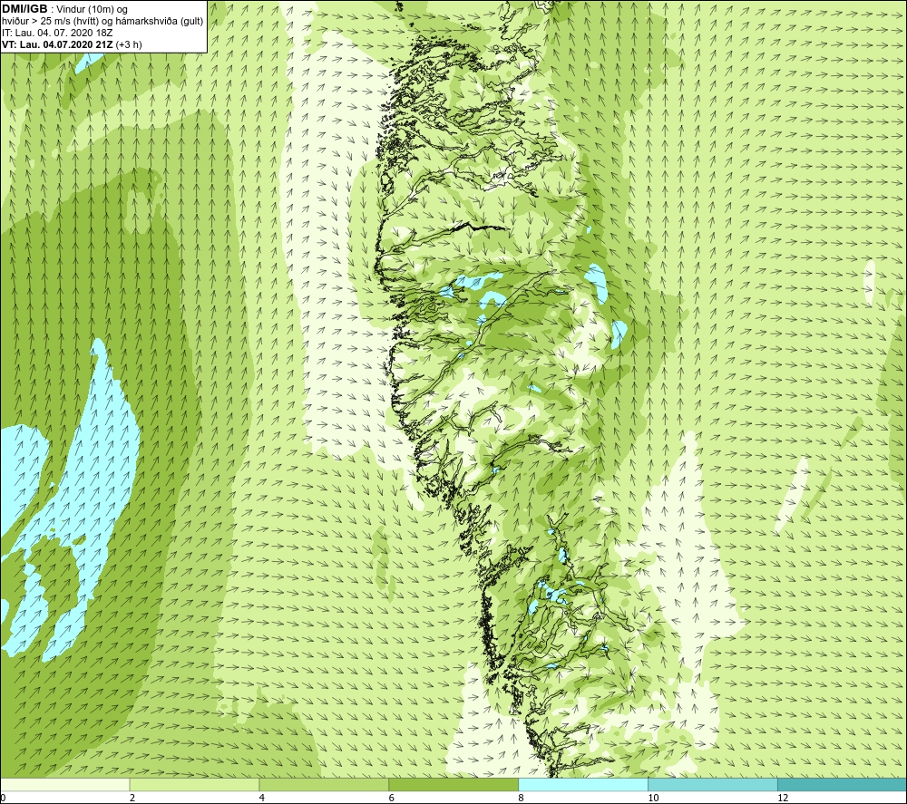The width and height of the screenshot is (907, 804).
Task: Click the 6–8 m/s dark green legend swatch
Action: tap(453, 784)
